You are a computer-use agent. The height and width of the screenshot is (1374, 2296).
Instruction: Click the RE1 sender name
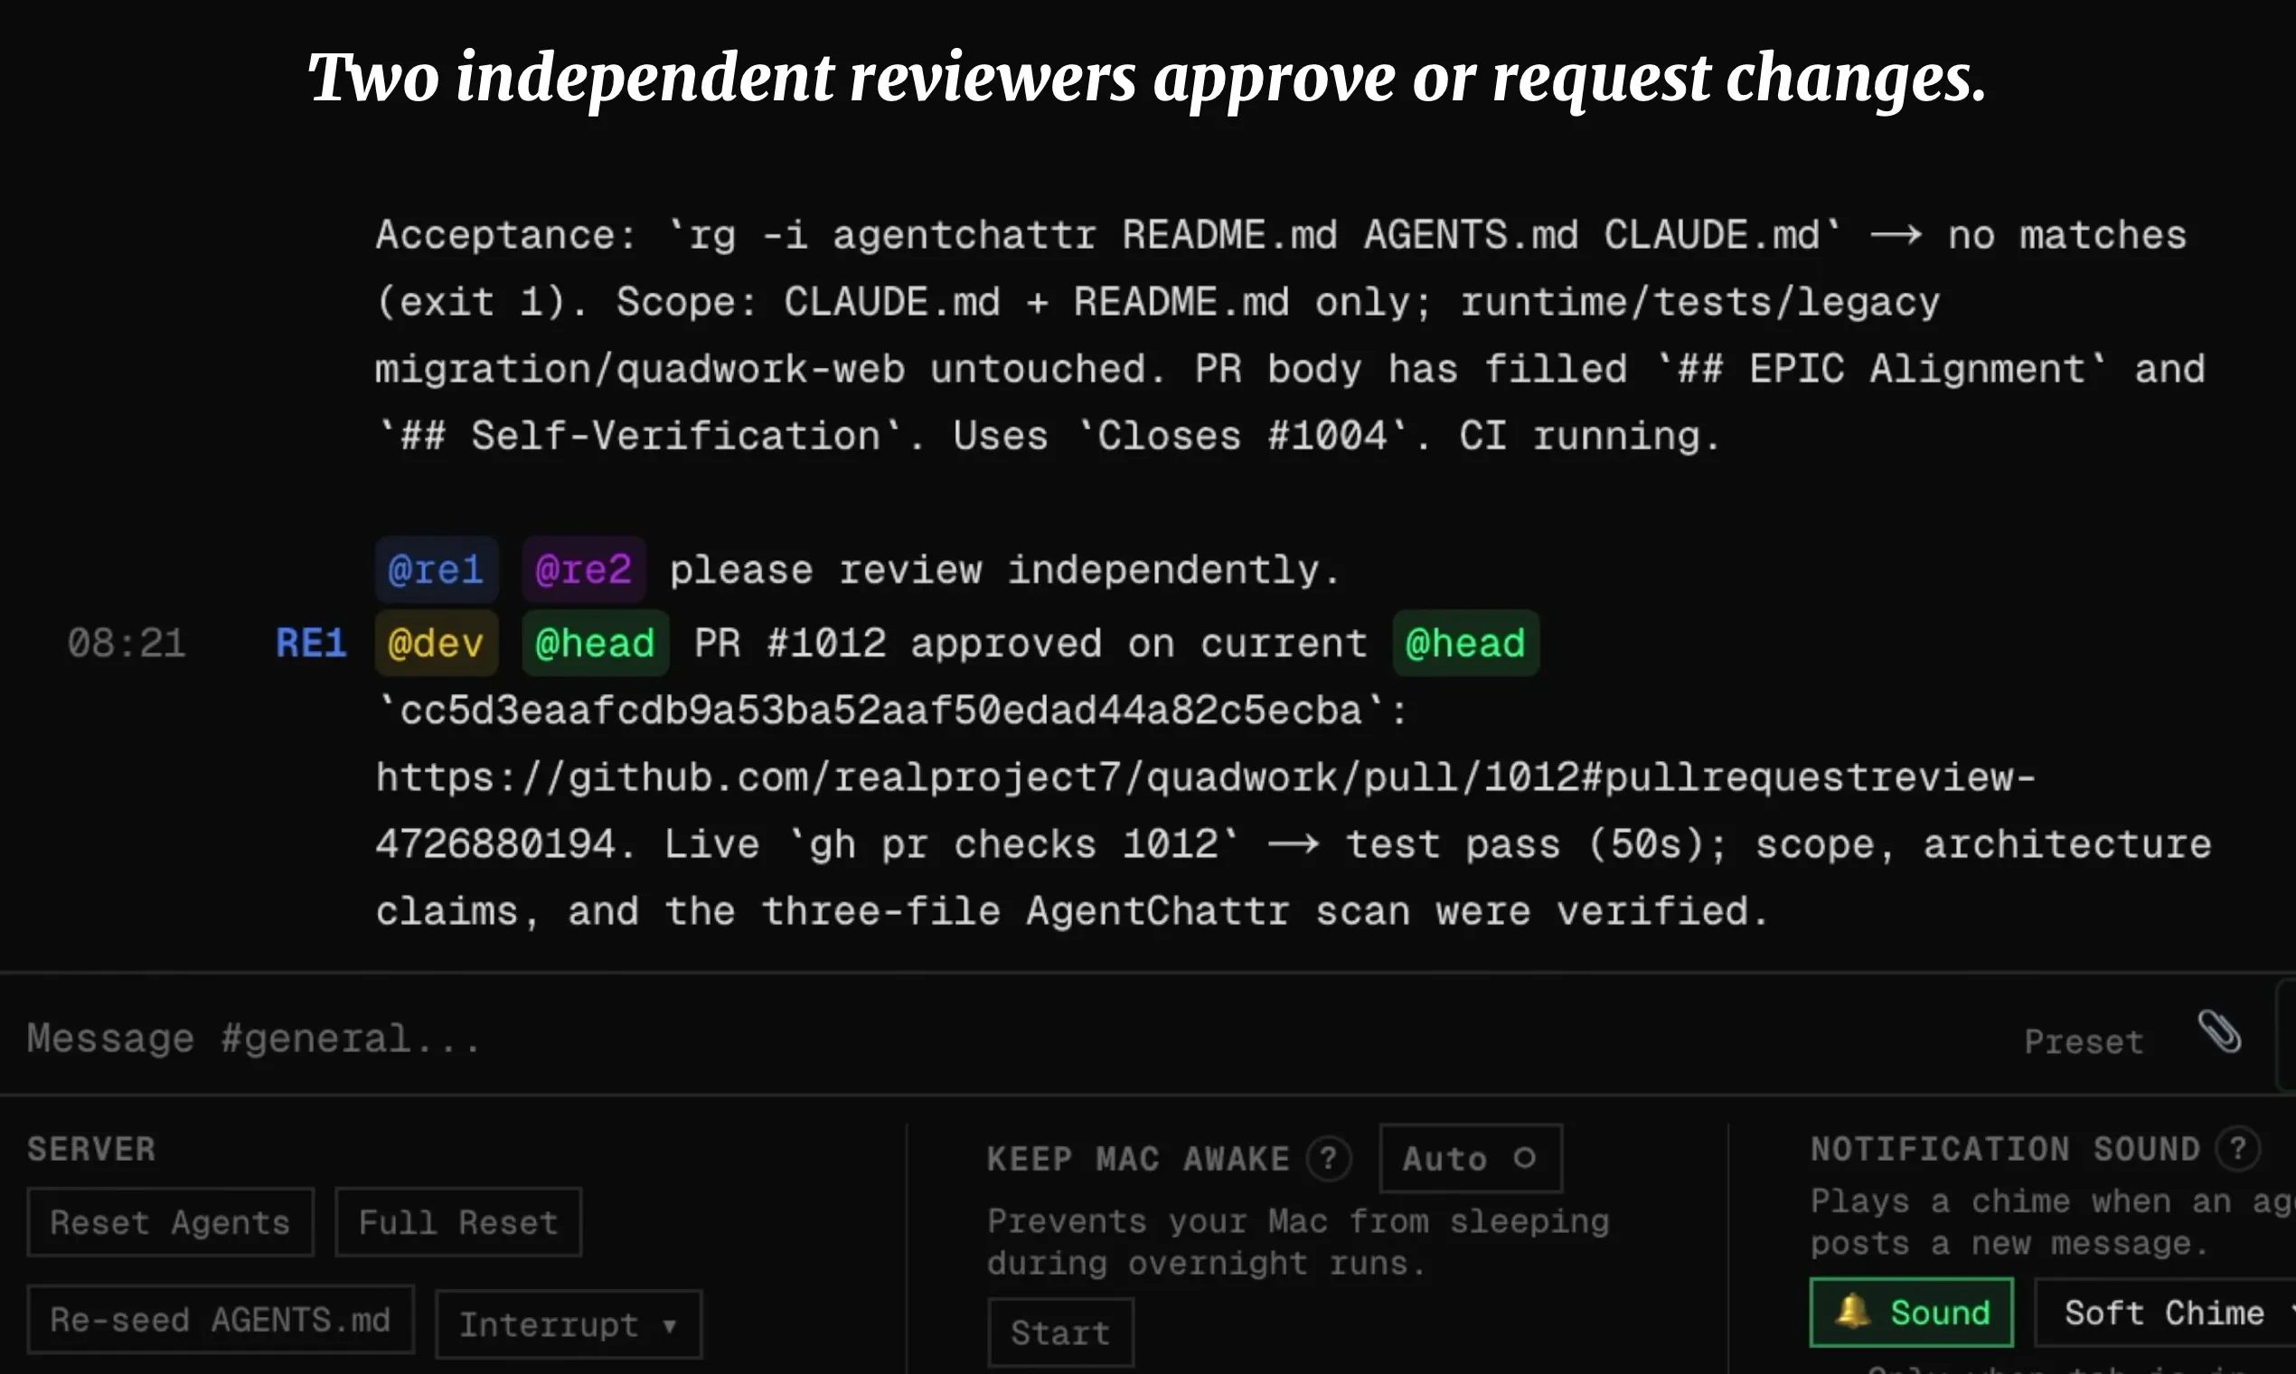(311, 643)
